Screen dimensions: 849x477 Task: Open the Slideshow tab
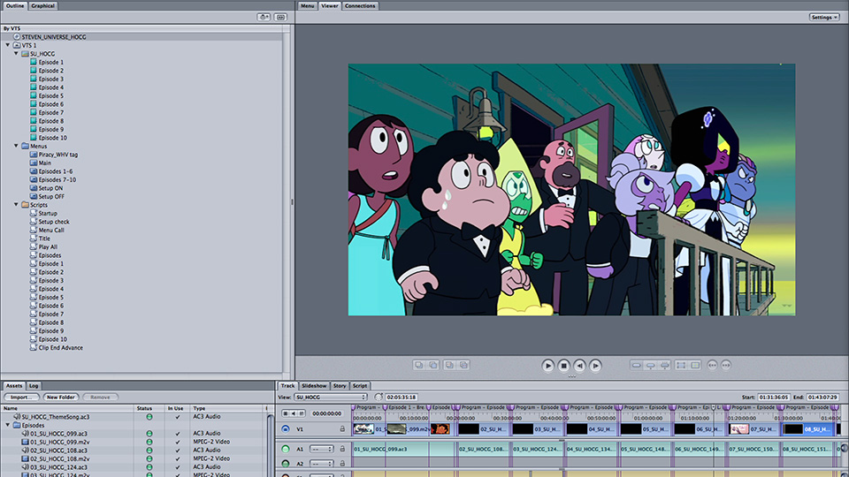point(314,386)
